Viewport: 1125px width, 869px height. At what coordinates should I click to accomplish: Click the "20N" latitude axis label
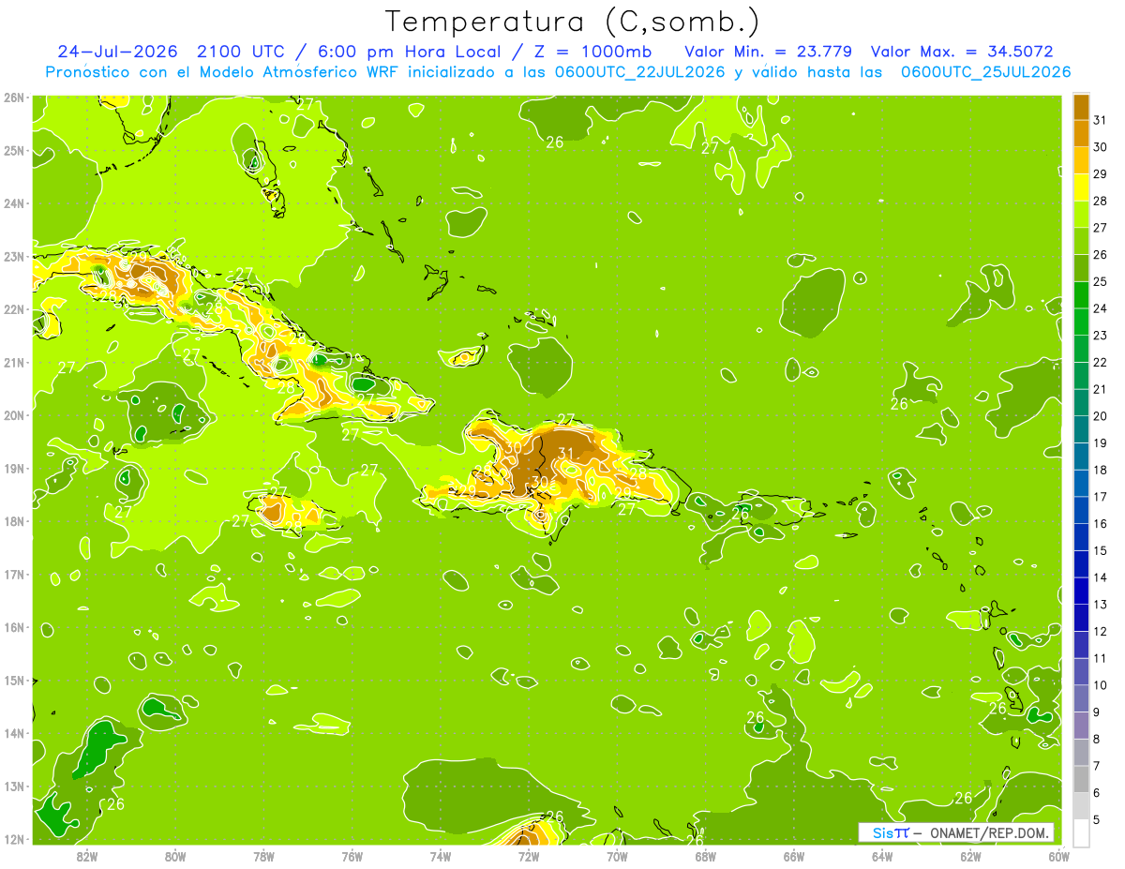point(14,415)
